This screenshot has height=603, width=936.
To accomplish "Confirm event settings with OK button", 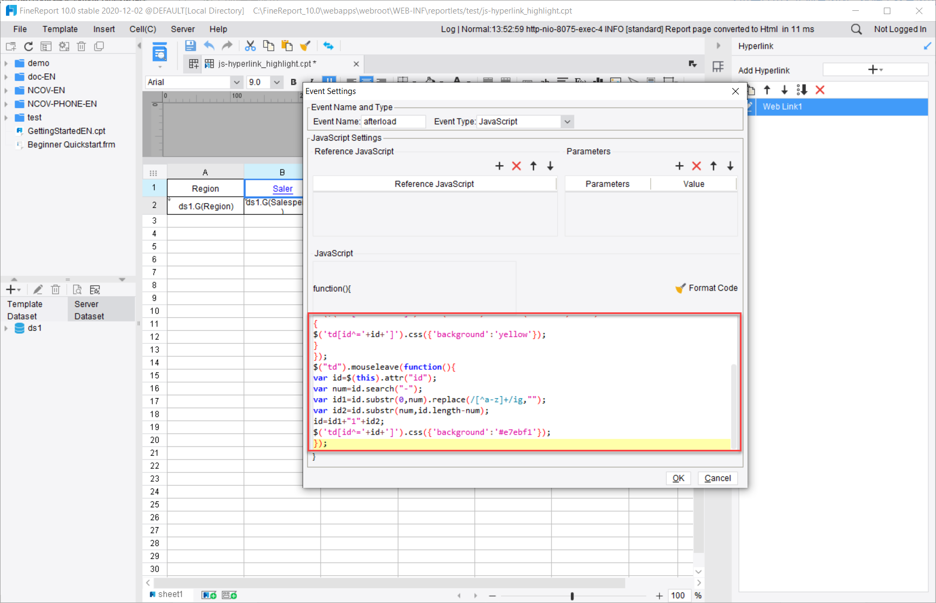I will (x=678, y=478).
